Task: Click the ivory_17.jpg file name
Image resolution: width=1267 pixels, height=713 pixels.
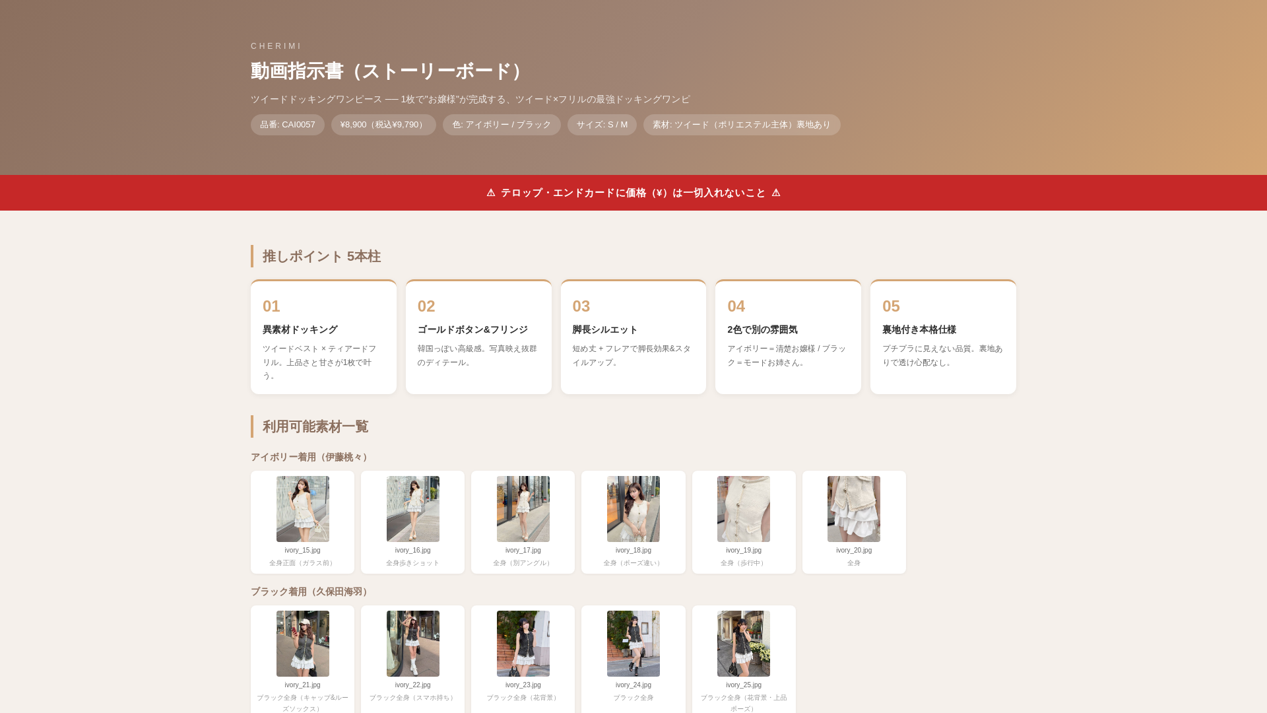Action: (x=523, y=550)
